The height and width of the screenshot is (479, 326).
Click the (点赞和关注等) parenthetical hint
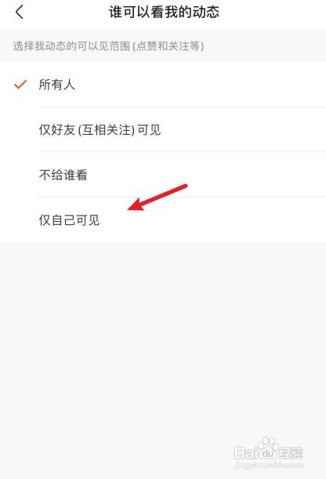tap(168, 46)
